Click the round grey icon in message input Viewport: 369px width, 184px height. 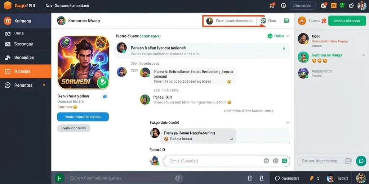tap(276, 161)
